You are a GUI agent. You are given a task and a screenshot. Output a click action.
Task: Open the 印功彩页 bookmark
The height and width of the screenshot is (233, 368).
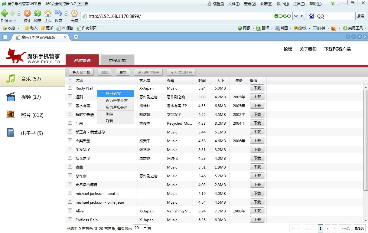coord(86,28)
